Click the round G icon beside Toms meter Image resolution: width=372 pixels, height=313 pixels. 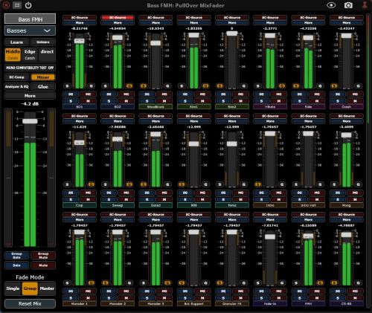[244, 184]
